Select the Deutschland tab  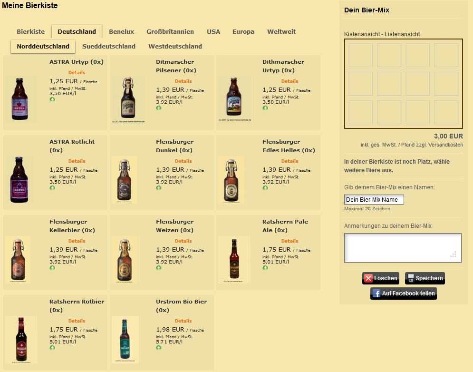pyautogui.click(x=77, y=32)
